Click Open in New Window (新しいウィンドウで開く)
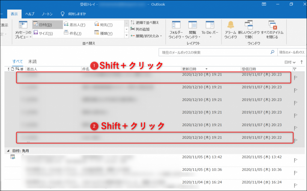 click(x=249, y=30)
